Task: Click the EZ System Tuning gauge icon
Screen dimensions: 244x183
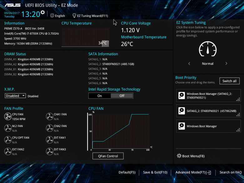Action: (x=208, y=49)
